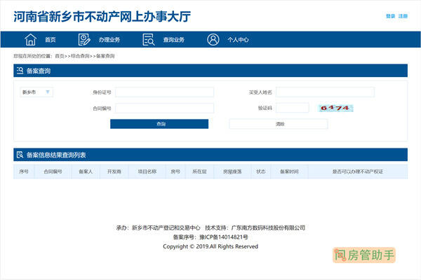Open the 查询业务 menu item
Viewport: 421px width, 280px height.
click(x=174, y=40)
